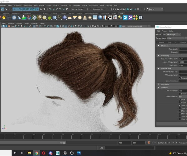
Task: Click the lock selection padlock icon
Action: point(41,9)
